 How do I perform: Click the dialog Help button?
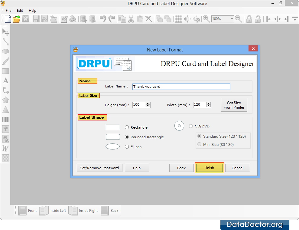click(137, 168)
